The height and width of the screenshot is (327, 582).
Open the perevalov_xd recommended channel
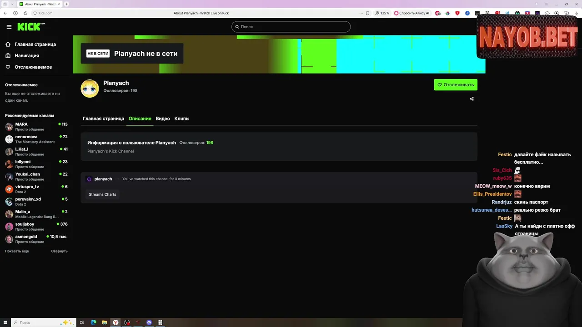[36, 202]
